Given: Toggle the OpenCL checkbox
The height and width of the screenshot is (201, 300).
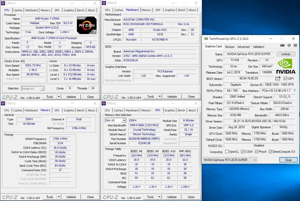Looking at the screenshot, I should click(227, 152).
